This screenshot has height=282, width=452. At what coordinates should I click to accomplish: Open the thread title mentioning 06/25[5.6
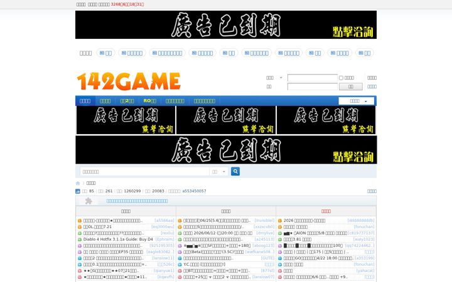[x=217, y=221]
